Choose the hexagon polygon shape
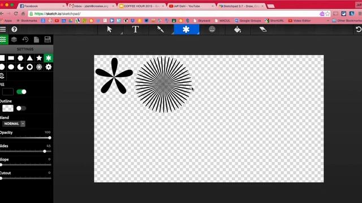 click(20, 58)
